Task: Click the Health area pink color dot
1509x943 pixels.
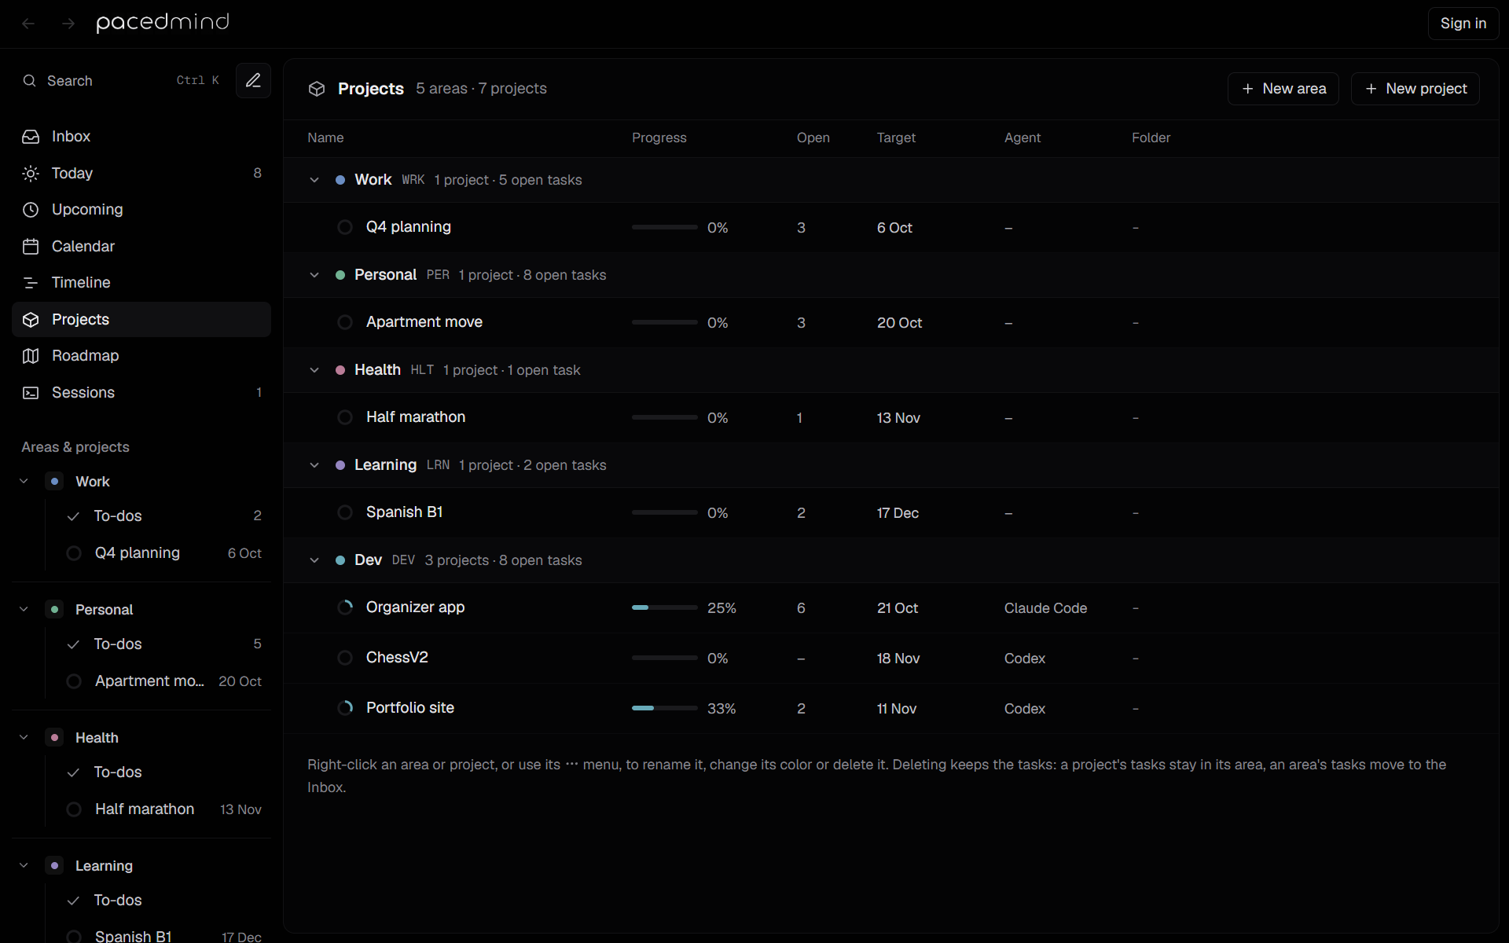Action: (340, 370)
